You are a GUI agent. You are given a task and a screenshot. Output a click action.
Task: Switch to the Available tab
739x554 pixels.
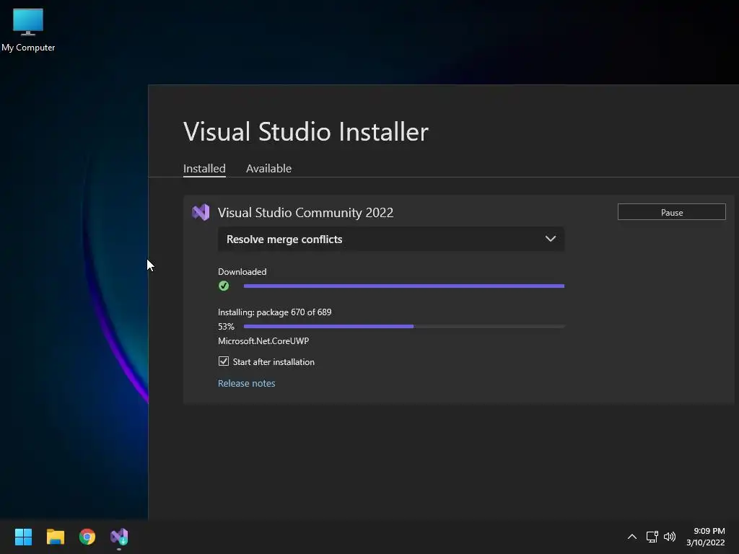point(268,168)
